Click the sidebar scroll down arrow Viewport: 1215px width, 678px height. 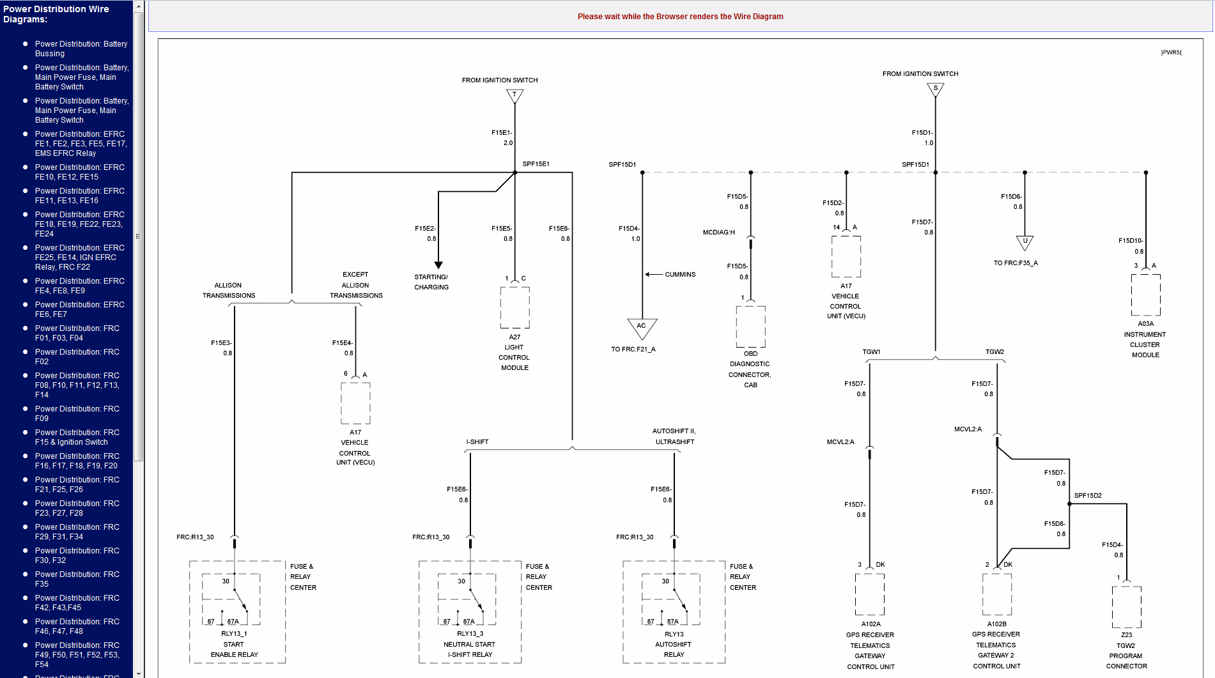pos(138,672)
